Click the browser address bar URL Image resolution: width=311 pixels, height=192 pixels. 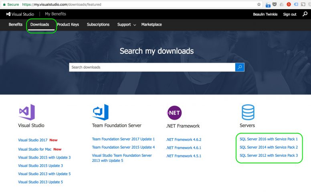[62, 4]
